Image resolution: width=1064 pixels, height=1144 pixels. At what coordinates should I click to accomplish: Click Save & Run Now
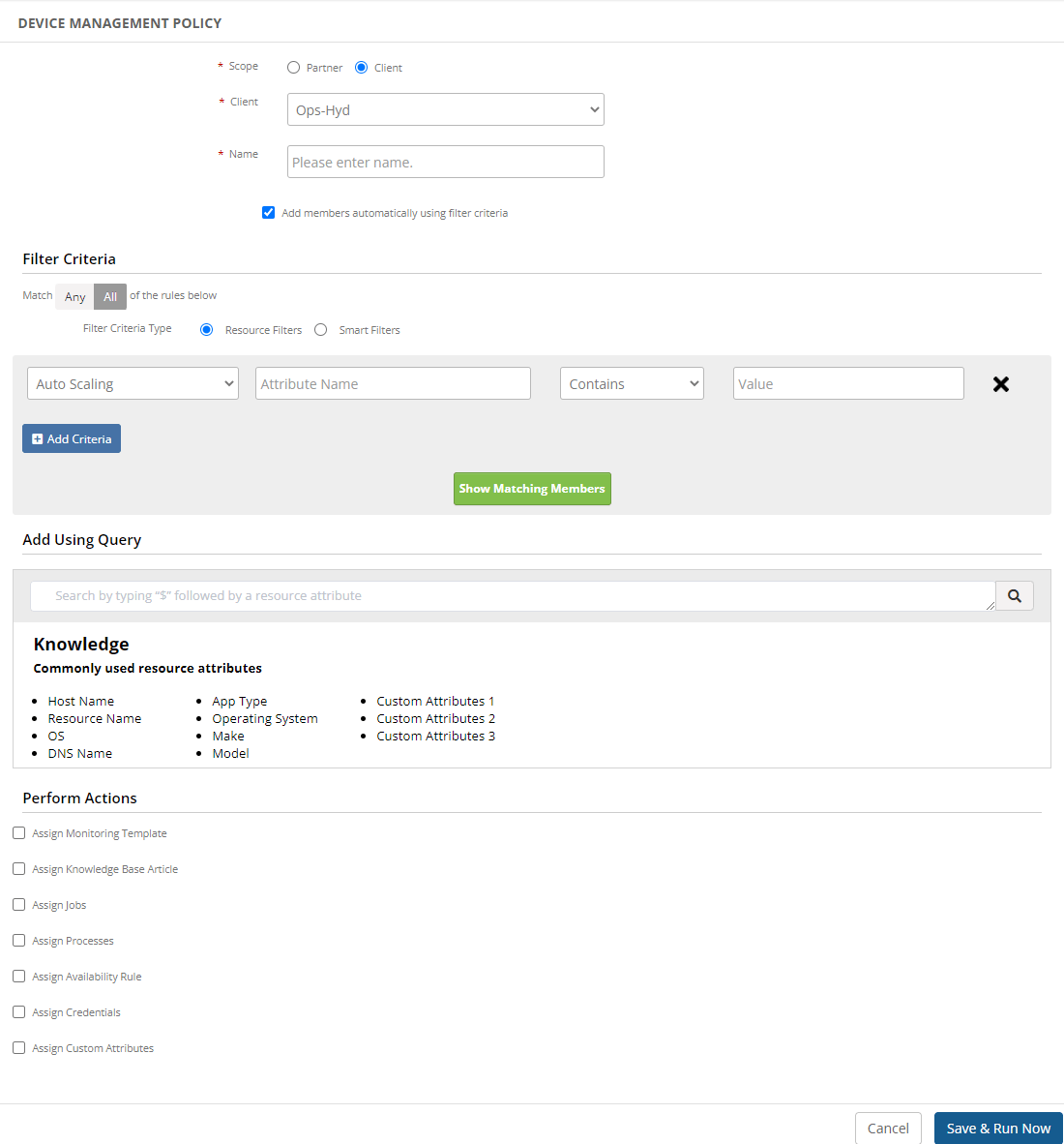998,1128
